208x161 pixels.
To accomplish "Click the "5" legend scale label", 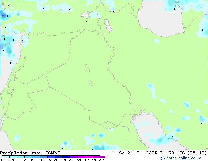I will [32, 160].
